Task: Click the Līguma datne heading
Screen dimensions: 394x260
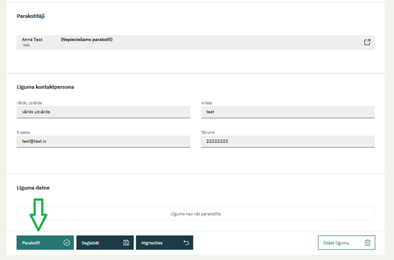Action: click(33, 188)
